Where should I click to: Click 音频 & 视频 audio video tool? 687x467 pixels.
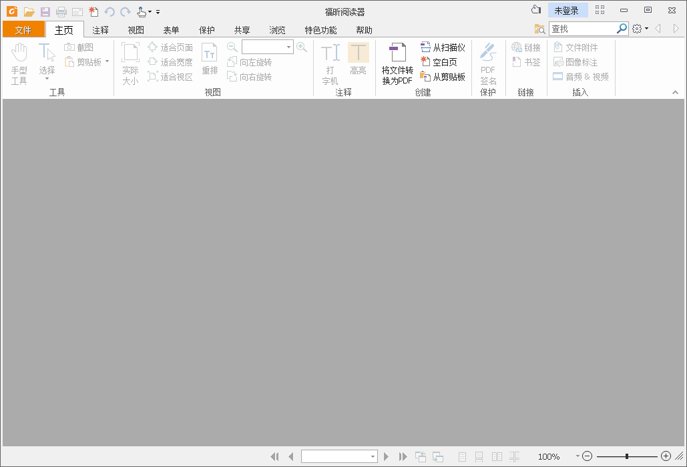tap(581, 77)
